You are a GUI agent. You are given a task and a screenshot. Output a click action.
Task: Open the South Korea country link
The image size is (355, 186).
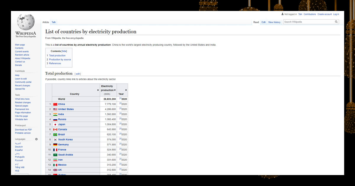coord(65,139)
